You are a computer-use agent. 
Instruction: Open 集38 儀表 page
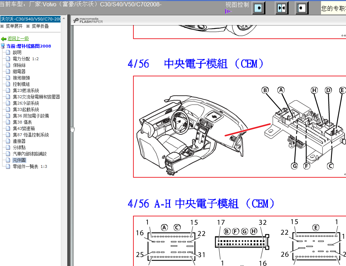(x=22, y=122)
